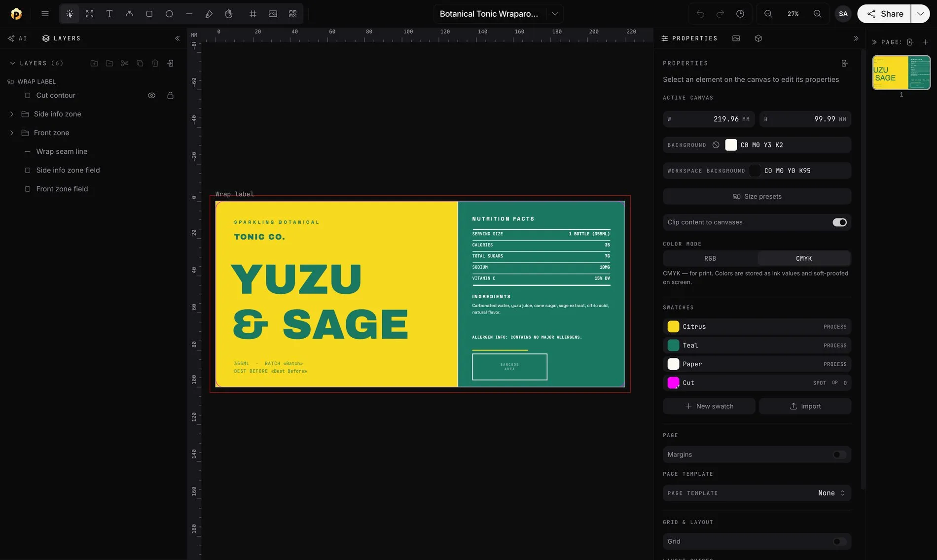Click the Undo arrow
Screen dimensions: 937x560
(700, 14)
